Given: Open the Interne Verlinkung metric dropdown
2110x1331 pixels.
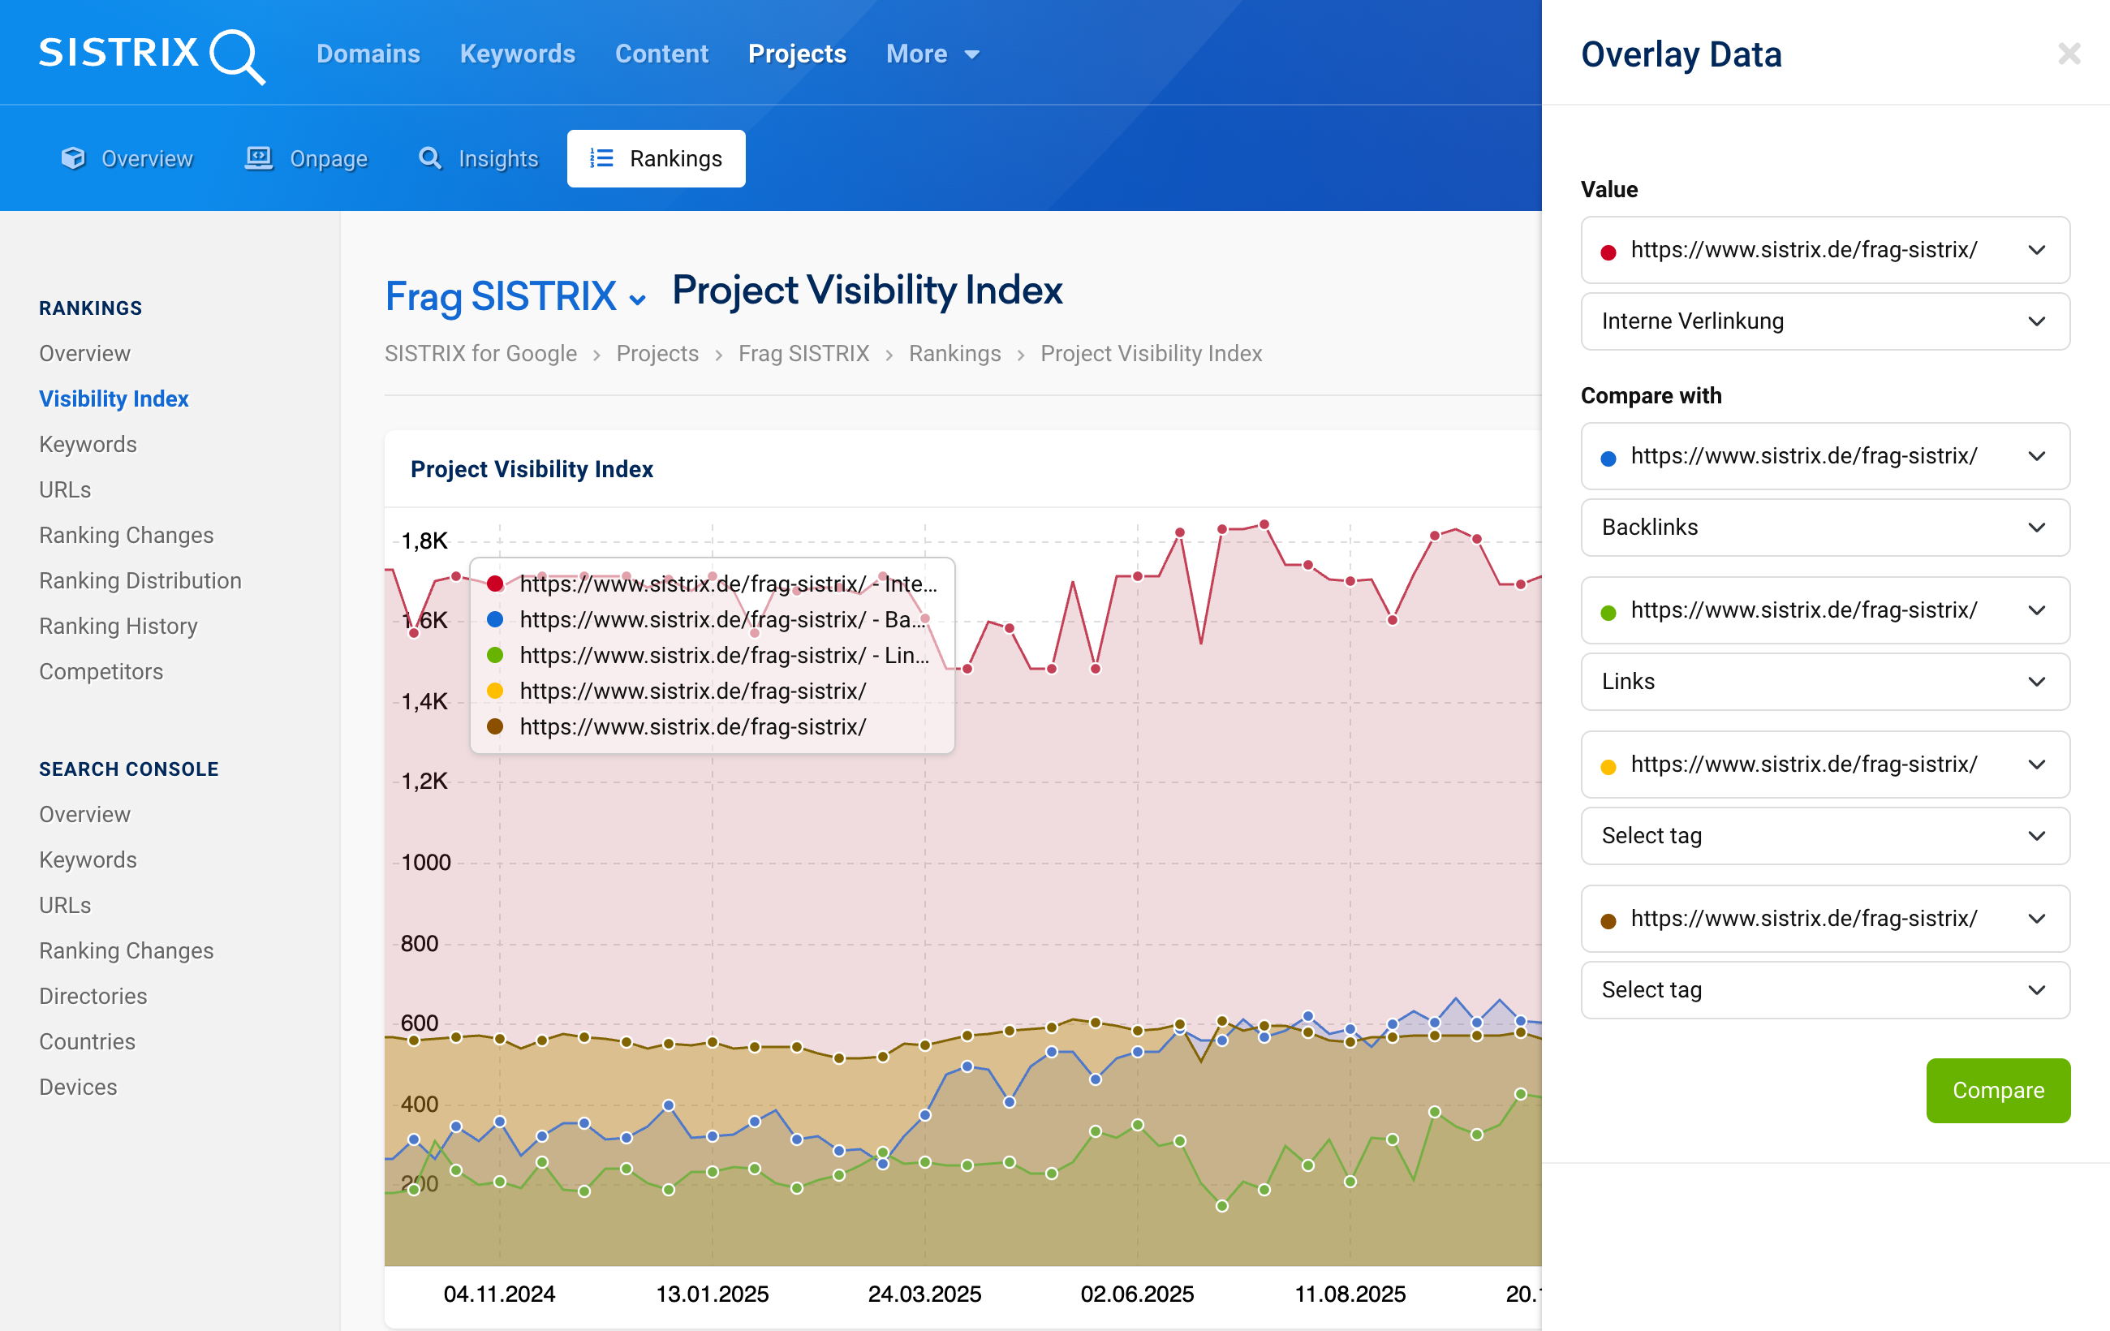Looking at the screenshot, I should tap(1824, 321).
